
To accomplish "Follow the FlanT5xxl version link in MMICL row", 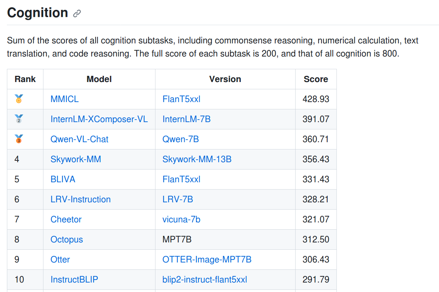I will click(181, 99).
